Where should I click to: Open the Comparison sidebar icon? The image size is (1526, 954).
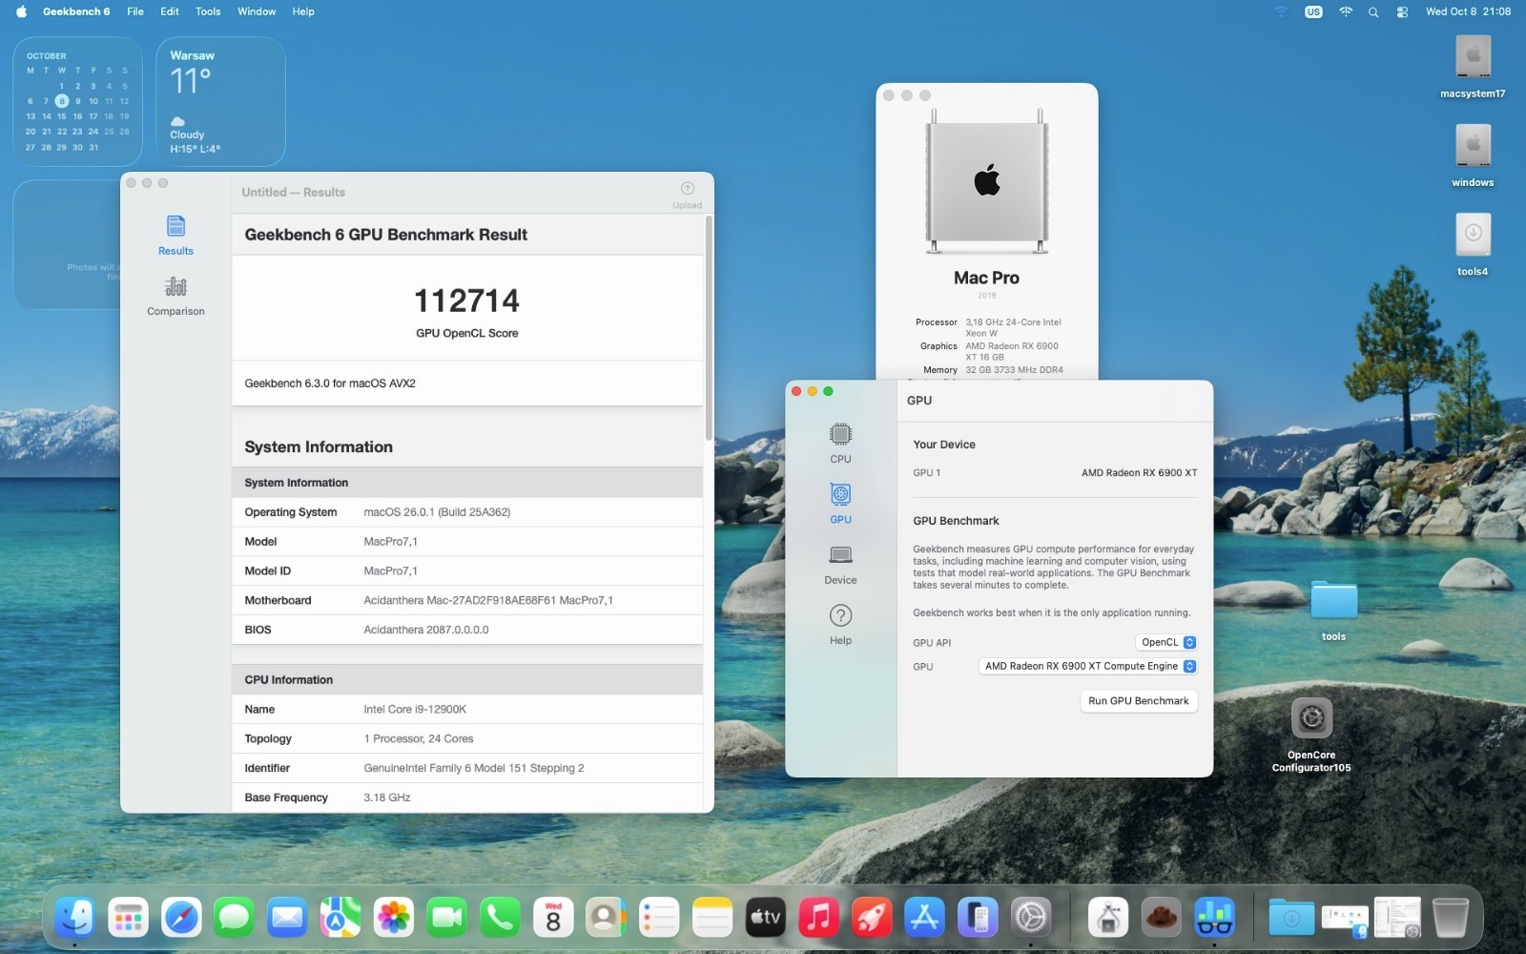point(175,296)
